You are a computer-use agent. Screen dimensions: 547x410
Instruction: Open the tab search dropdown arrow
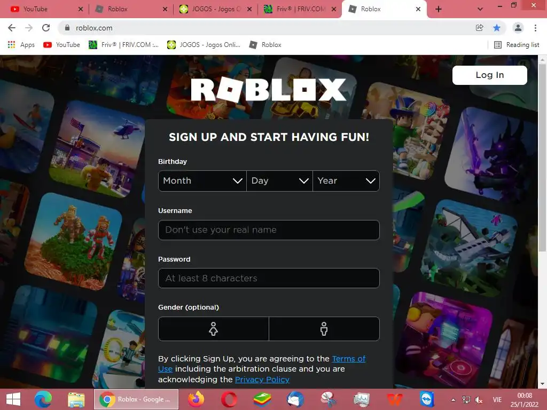pos(480,9)
